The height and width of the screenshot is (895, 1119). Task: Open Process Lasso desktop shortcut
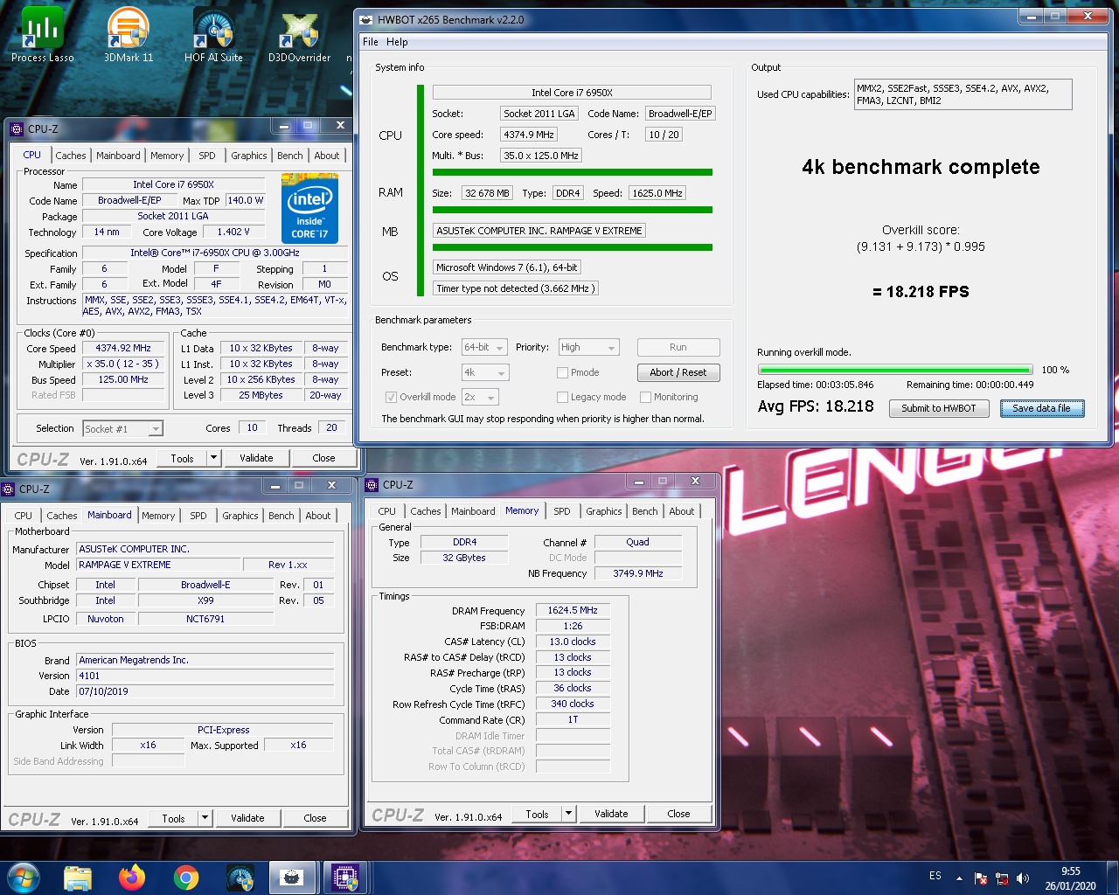(42, 35)
